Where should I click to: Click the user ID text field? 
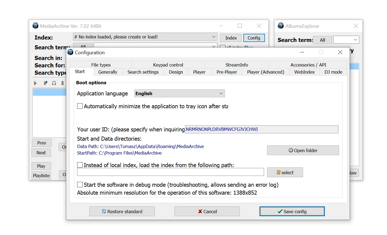262,129
